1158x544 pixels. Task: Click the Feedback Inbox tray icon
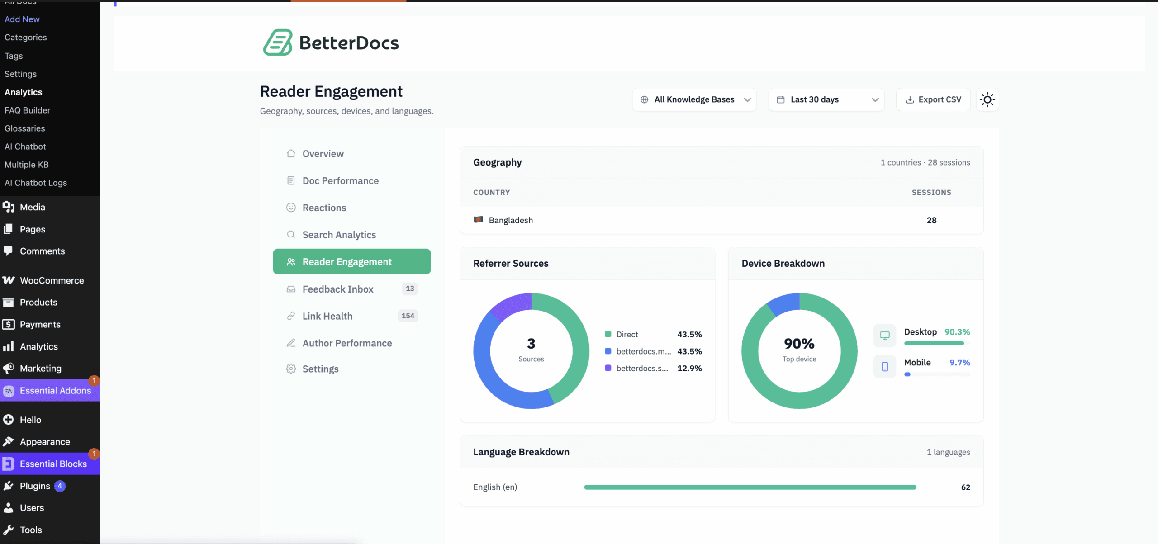(x=291, y=289)
